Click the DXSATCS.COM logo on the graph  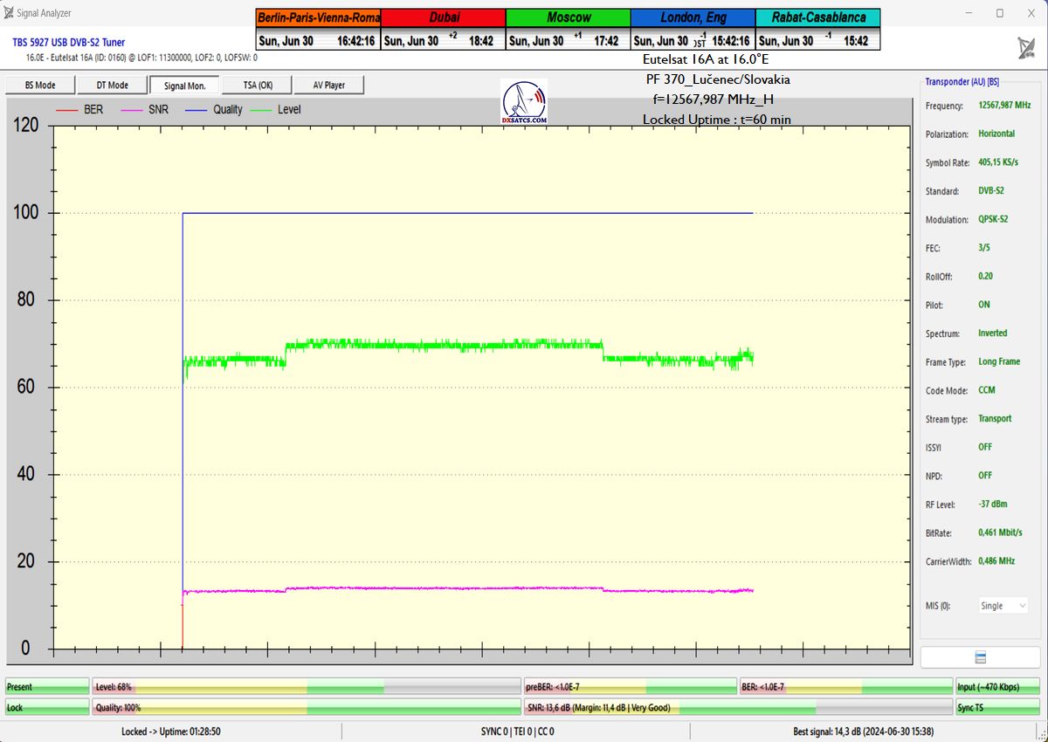[524, 102]
